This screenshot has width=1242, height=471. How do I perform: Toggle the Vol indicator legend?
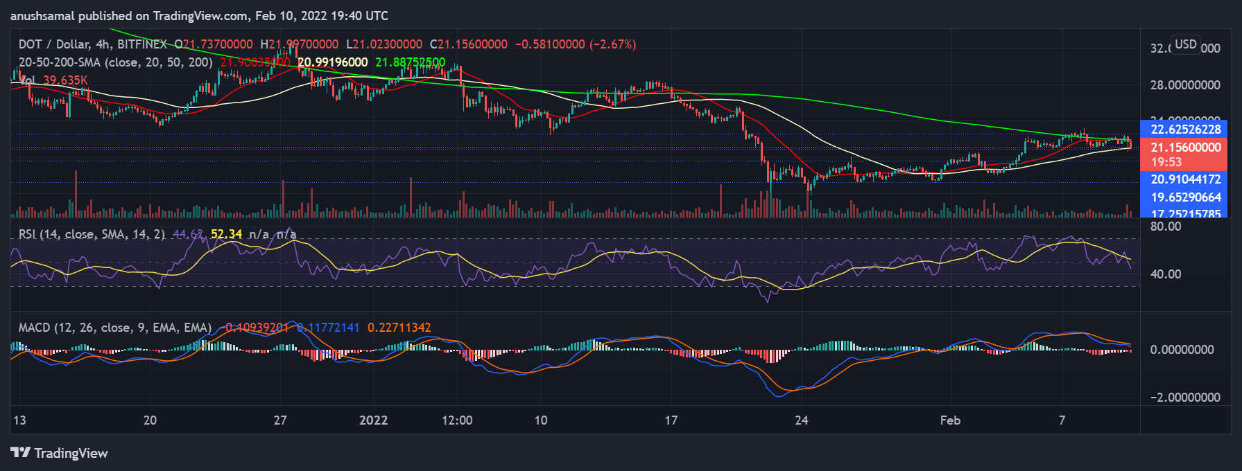pyautogui.click(x=28, y=80)
